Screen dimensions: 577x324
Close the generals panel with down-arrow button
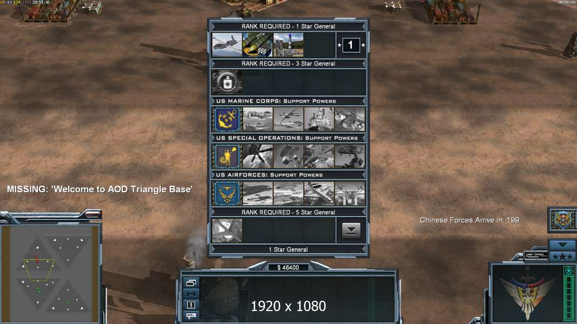[351, 231]
